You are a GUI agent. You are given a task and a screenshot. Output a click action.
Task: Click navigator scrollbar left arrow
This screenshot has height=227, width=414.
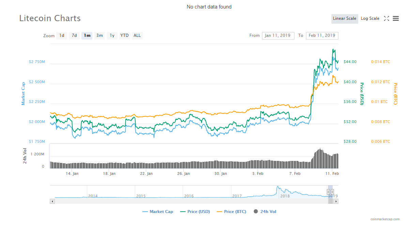[x=52, y=201]
